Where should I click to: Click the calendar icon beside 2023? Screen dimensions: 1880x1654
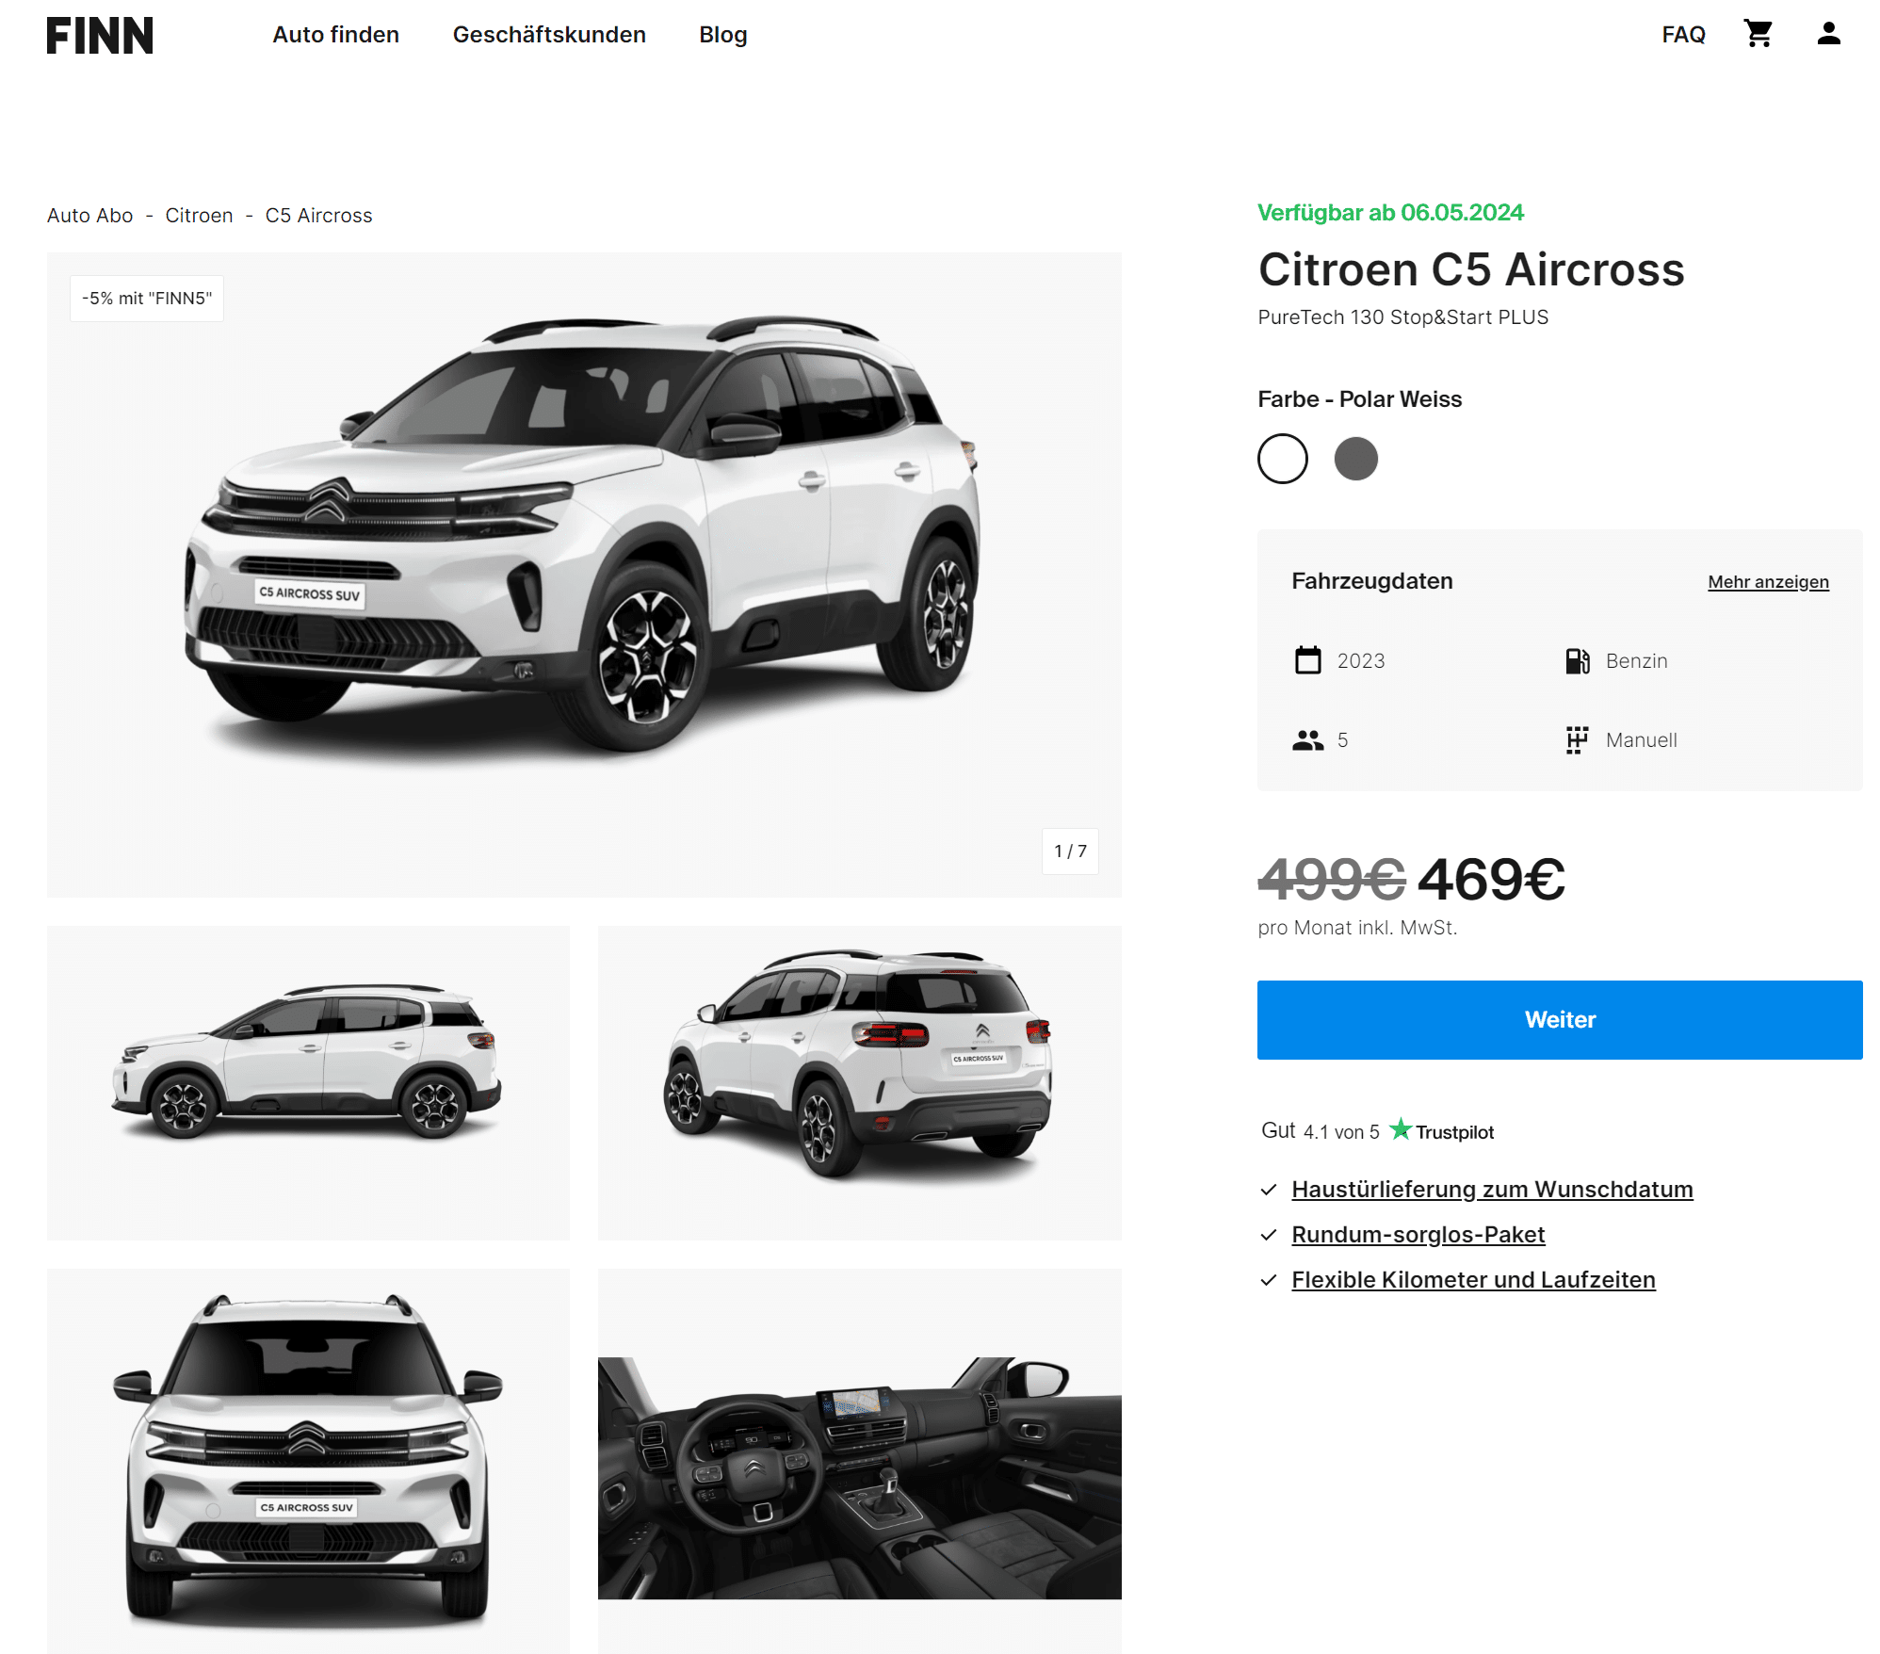pyautogui.click(x=1307, y=660)
